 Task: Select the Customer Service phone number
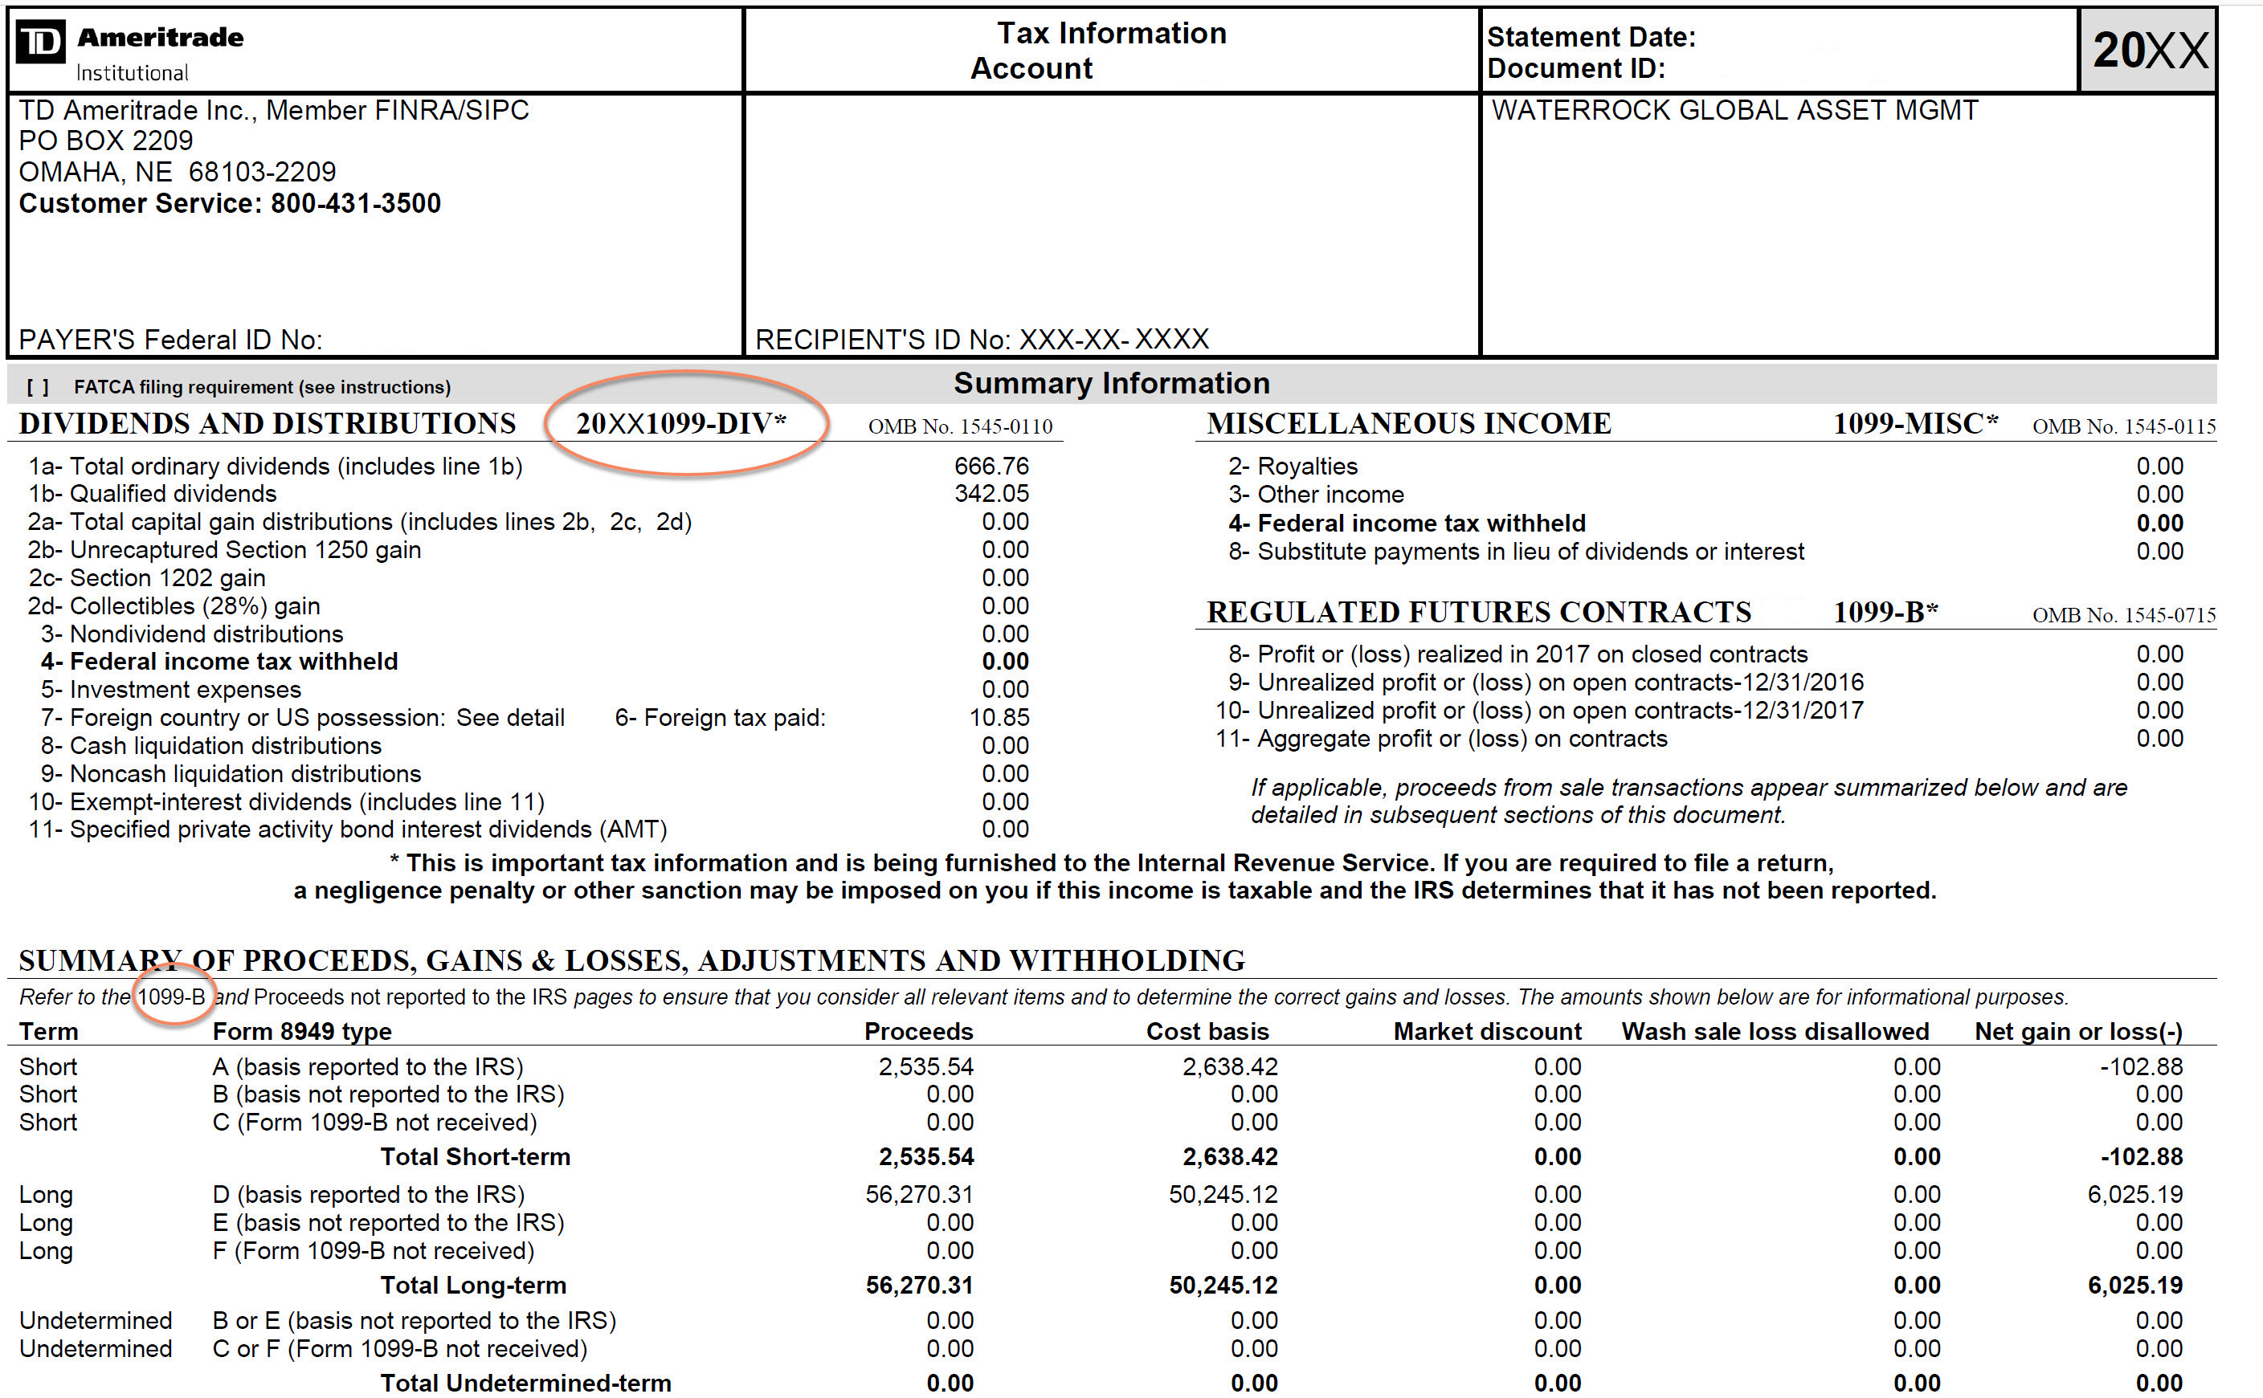pos(355,203)
